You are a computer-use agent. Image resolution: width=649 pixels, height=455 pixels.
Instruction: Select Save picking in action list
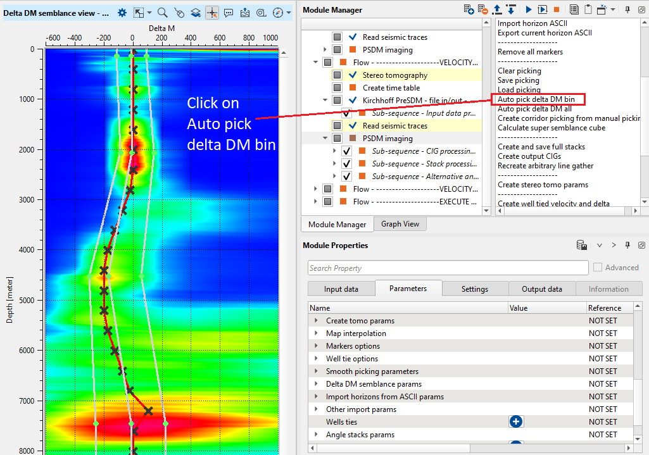(519, 80)
